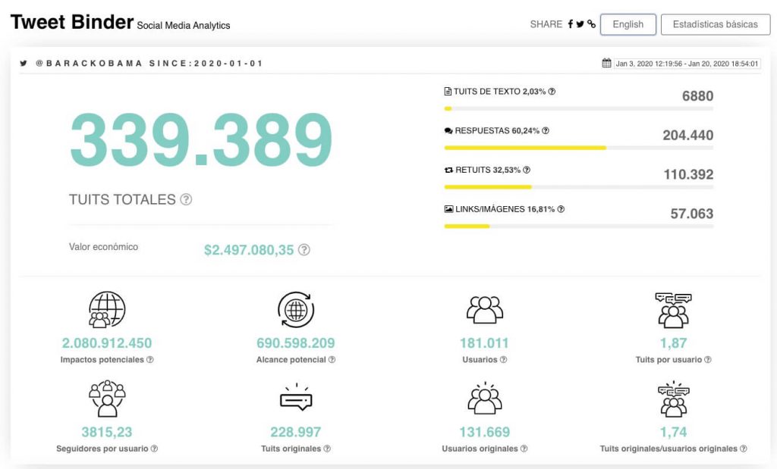
Task: Click help icon next to Retuits 32,53%
Action: 527,170
